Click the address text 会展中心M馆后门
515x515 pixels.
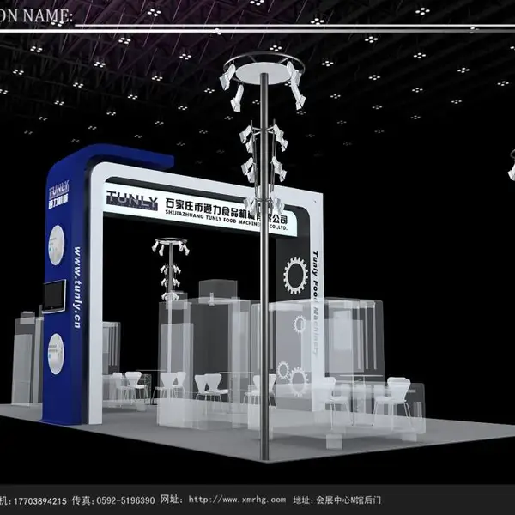click(x=348, y=500)
